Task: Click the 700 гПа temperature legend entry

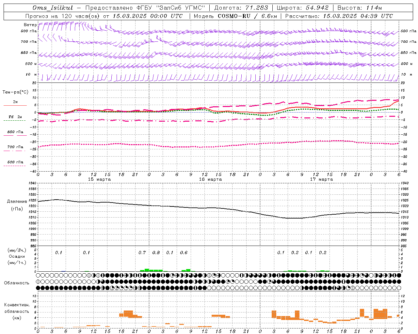Action: click(15, 147)
